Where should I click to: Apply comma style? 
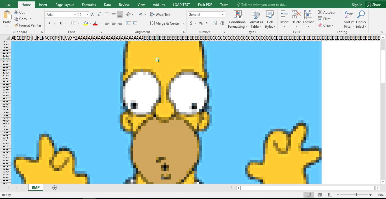tap(207, 23)
